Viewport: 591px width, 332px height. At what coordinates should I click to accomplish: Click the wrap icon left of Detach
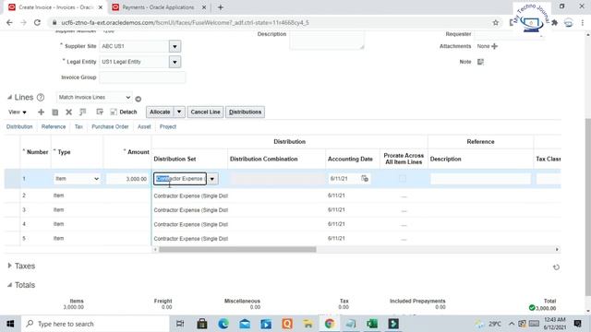[100, 112]
